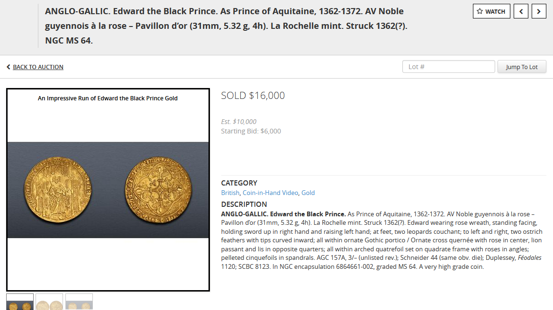Image resolution: width=553 pixels, height=310 pixels.
Task: Click the lot title heading
Action: coord(226,26)
